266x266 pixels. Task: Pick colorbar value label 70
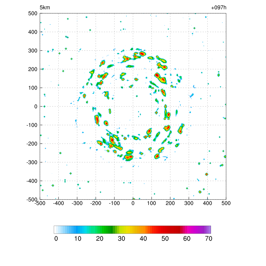coord(209,239)
